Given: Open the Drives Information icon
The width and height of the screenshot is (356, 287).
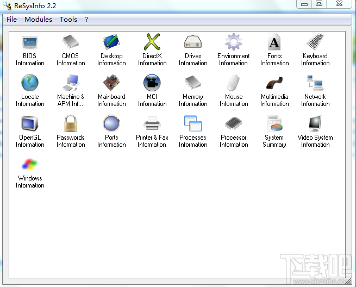Looking at the screenshot, I should tap(193, 42).
